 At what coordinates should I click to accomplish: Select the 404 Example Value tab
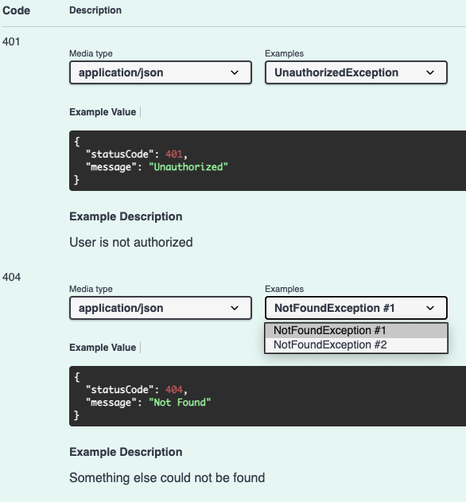pos(103,348)
